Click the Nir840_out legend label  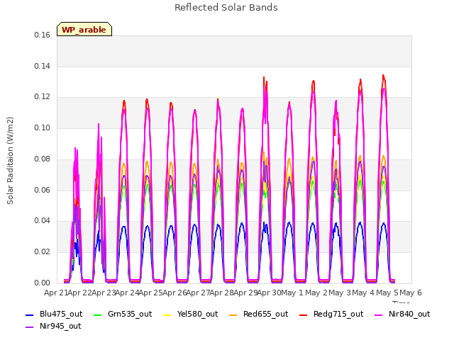pos(409,314)
